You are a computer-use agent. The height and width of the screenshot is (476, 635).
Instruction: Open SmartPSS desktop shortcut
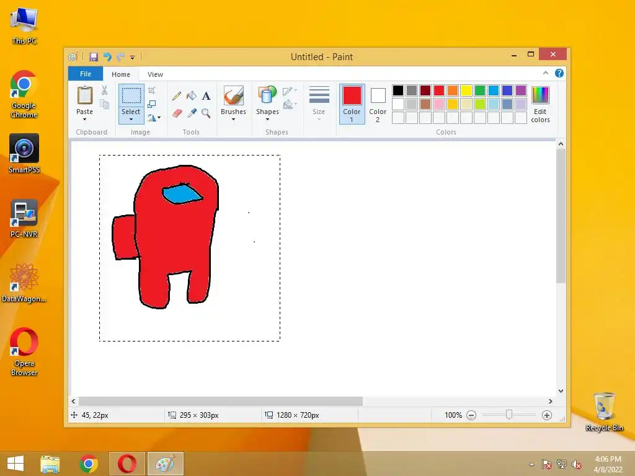24,154
